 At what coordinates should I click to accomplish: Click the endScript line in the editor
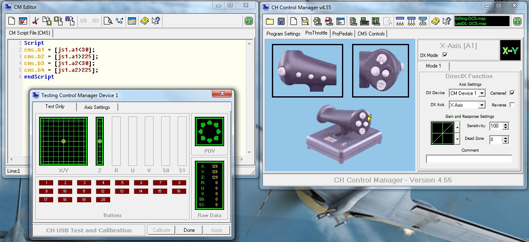[39, 77]
